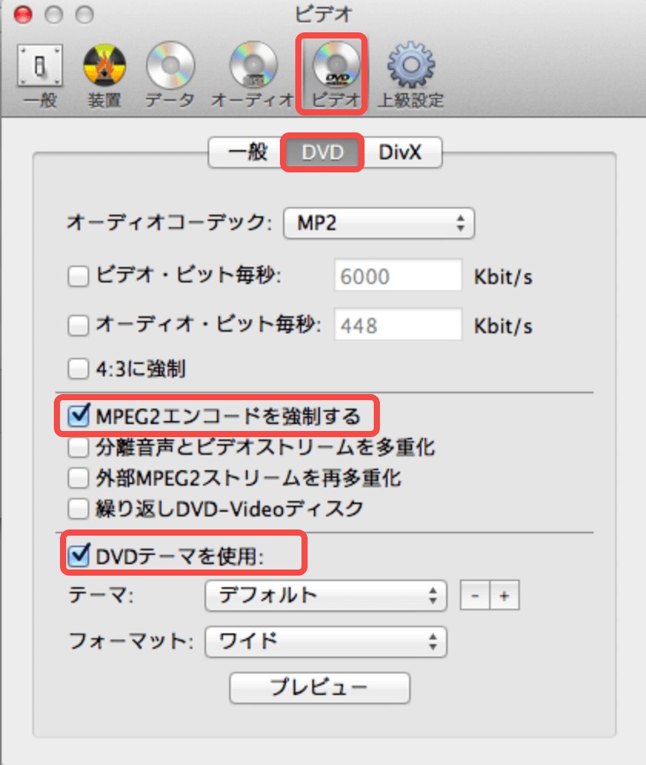The image size is (646, 765).
Task: Select the オーディオ disc icon
Action: [x=253, y=65]
